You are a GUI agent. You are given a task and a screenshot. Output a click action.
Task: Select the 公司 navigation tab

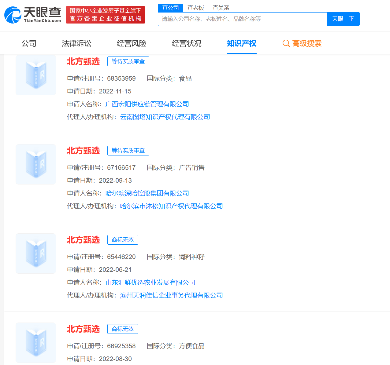coord(29,43)
